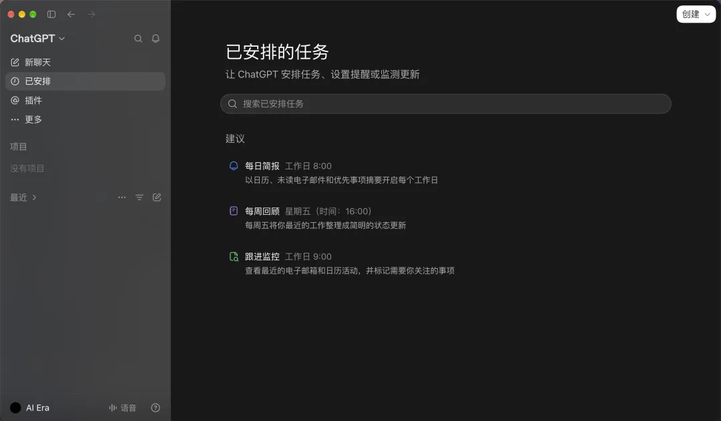Click the compose icon beside 最近
721x421 pixels.
point(157,197)
